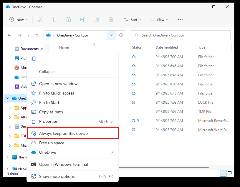The height and width of the screenshot is (187, 240).
Task: Click the Paste clipboard icon in toolbar
Action: [x=69, y=20]
